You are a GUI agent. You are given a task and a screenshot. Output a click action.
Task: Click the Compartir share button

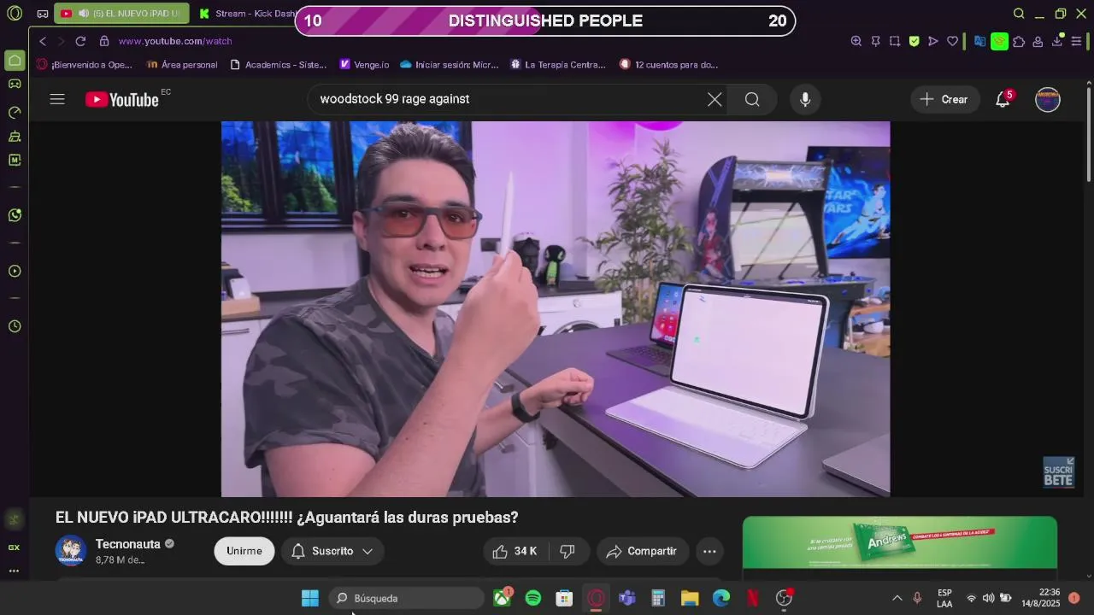point(642,551)
